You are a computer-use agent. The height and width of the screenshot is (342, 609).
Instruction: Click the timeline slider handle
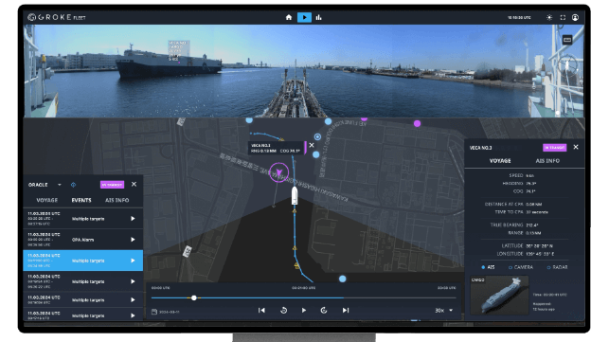point(194,298)
